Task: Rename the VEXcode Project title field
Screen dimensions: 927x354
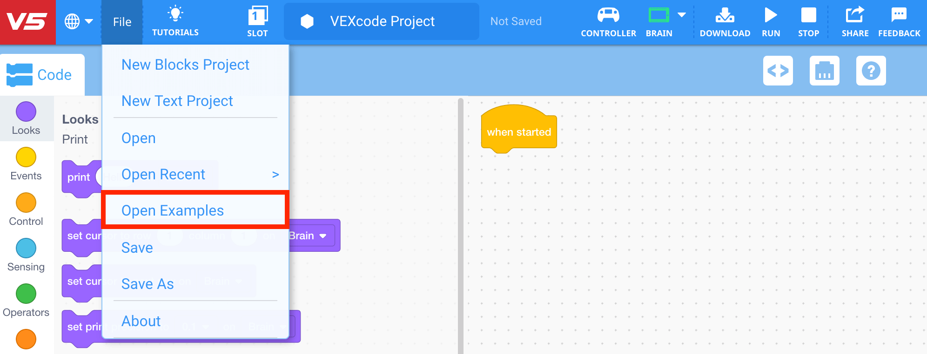Action: tap(382, 21)
